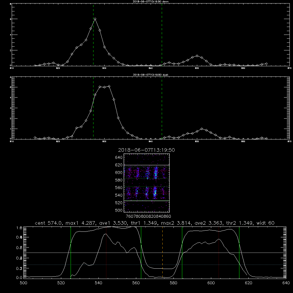Click the 600 label on the spectrogram y-axis
Image resolution: width=293 pixels, height=293 pixels.
(119, 173)
